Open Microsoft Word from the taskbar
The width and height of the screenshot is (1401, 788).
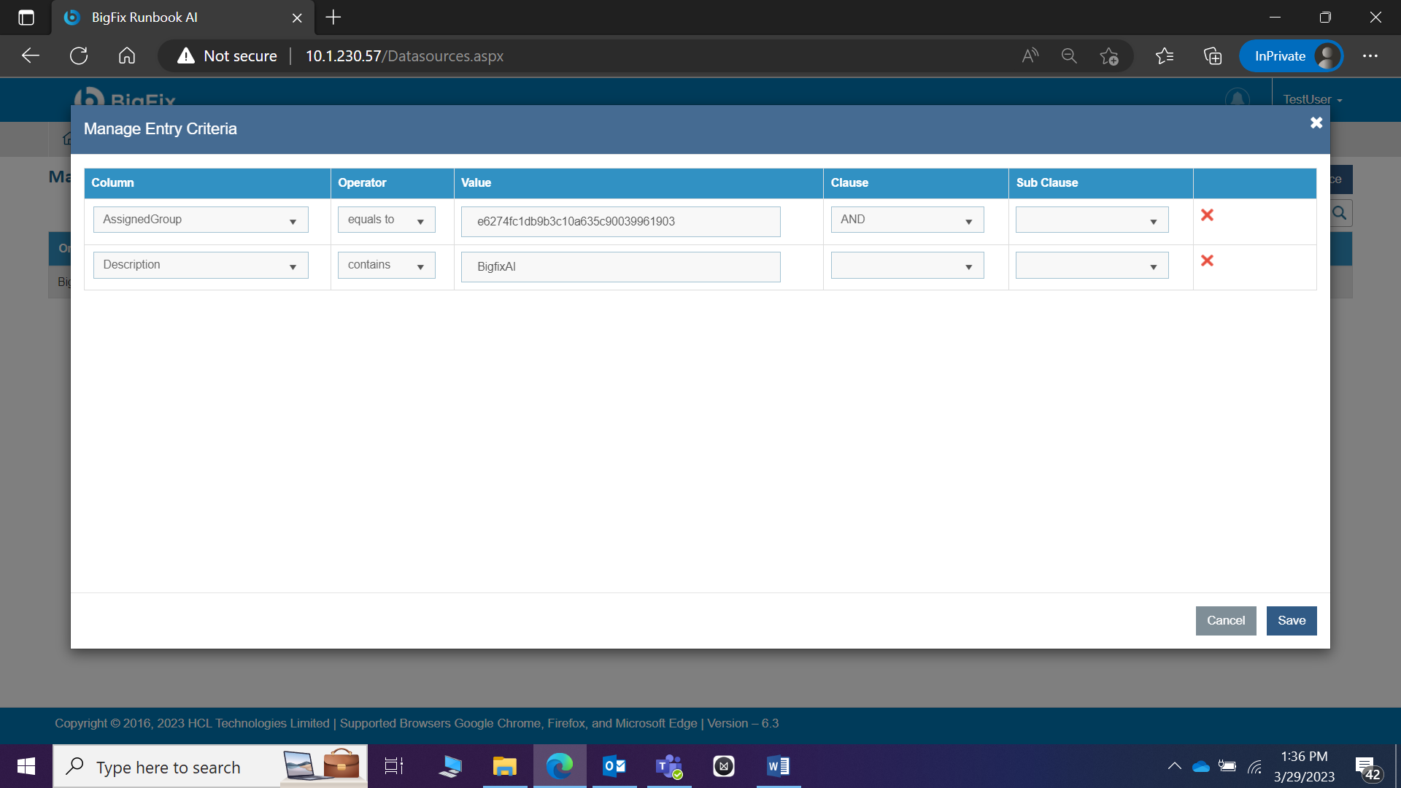(x=778, y=766)
